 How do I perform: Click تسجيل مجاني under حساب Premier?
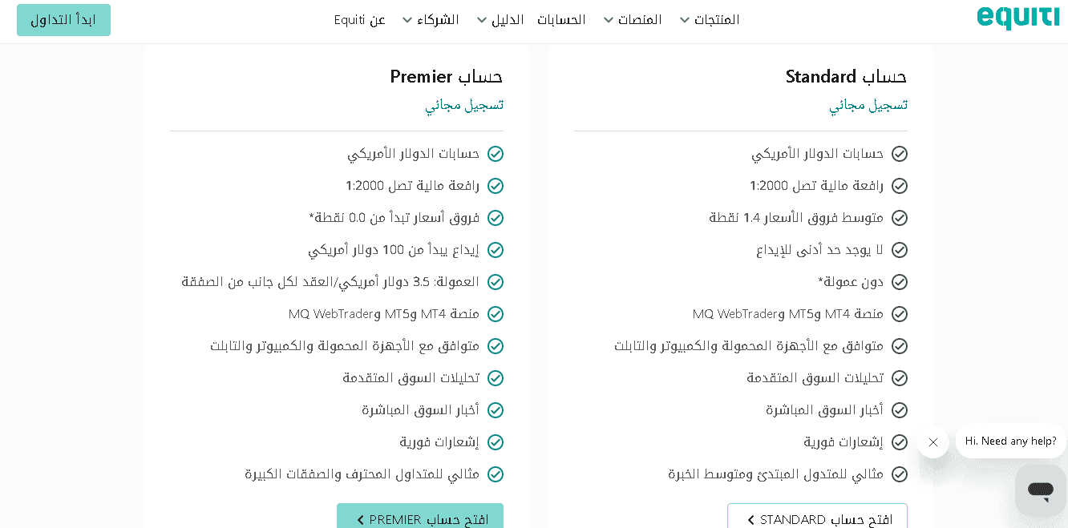click(463, 104)
